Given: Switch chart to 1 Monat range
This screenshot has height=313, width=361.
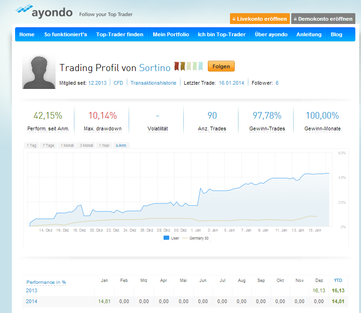Looking at the screenshot, I should pos(67,145).
